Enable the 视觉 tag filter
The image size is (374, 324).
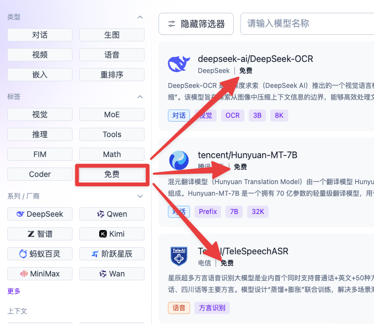(x=40, y=114)
